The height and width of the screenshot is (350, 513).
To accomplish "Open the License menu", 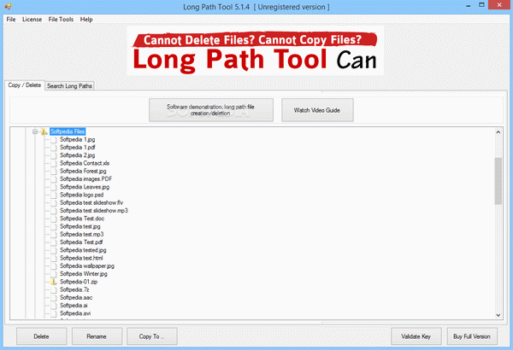I will click(x=32, y=20).
